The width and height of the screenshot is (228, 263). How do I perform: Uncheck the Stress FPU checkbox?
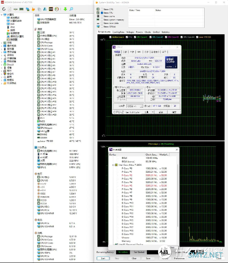(102, 13)
